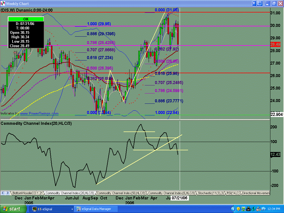Switch to the BottomWoodieCCI 1.21 tab
This screenshot has height=213, width=284.
click(27, 193)
